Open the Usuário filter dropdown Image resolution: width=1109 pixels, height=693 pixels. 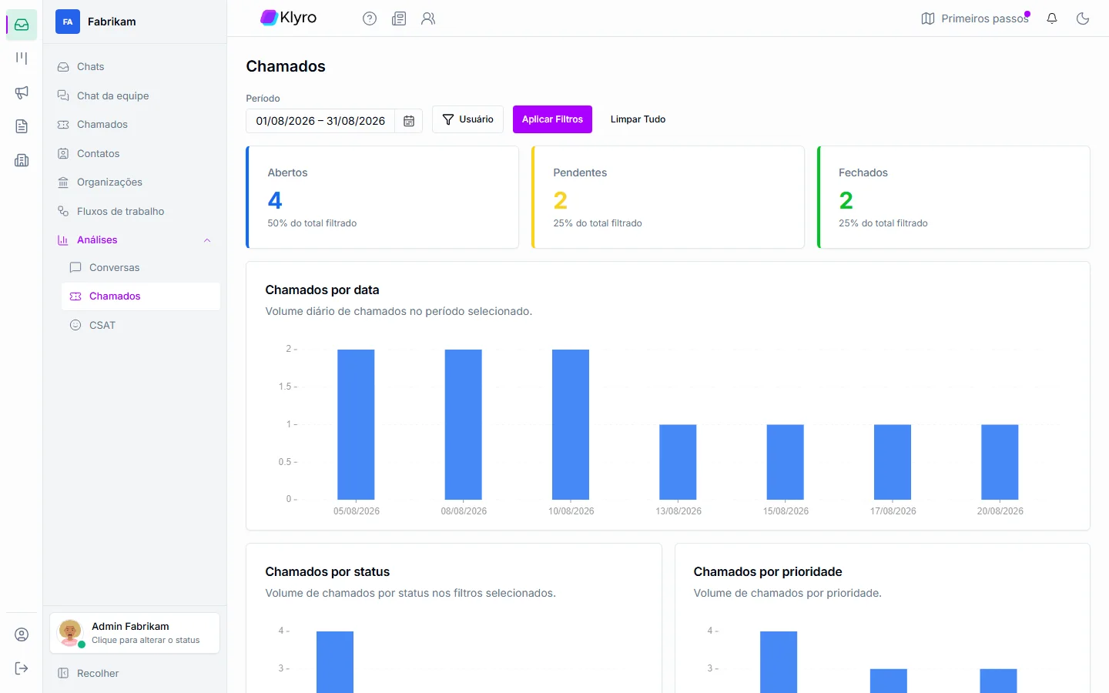pos(468,119)
